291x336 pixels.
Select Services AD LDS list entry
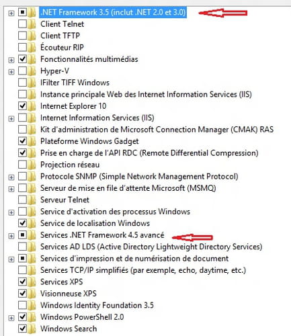[x=151, y=247]
